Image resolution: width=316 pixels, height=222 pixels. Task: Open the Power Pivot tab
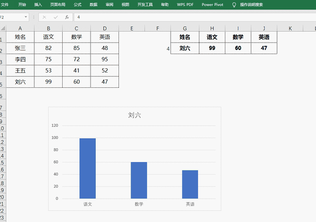pyautogui.click(x=212, y=4)
